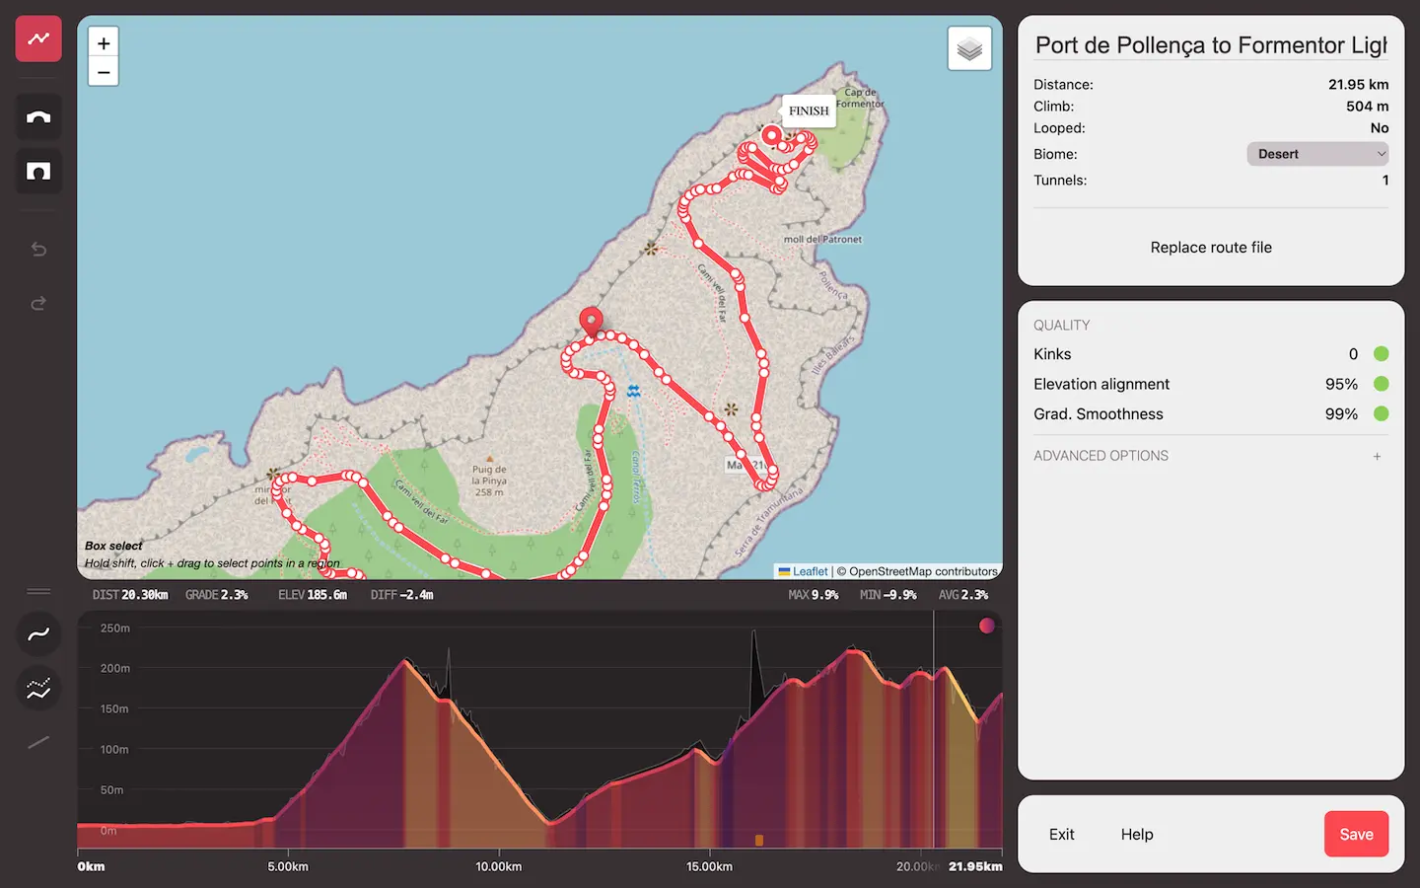Open the Help link

[x=1136, y=835]
